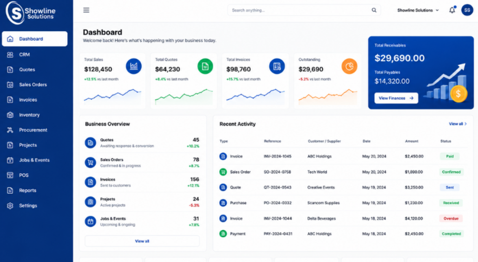Screen dimensions: 478x262
Task: Click the View Finances button
Action: 396,98
